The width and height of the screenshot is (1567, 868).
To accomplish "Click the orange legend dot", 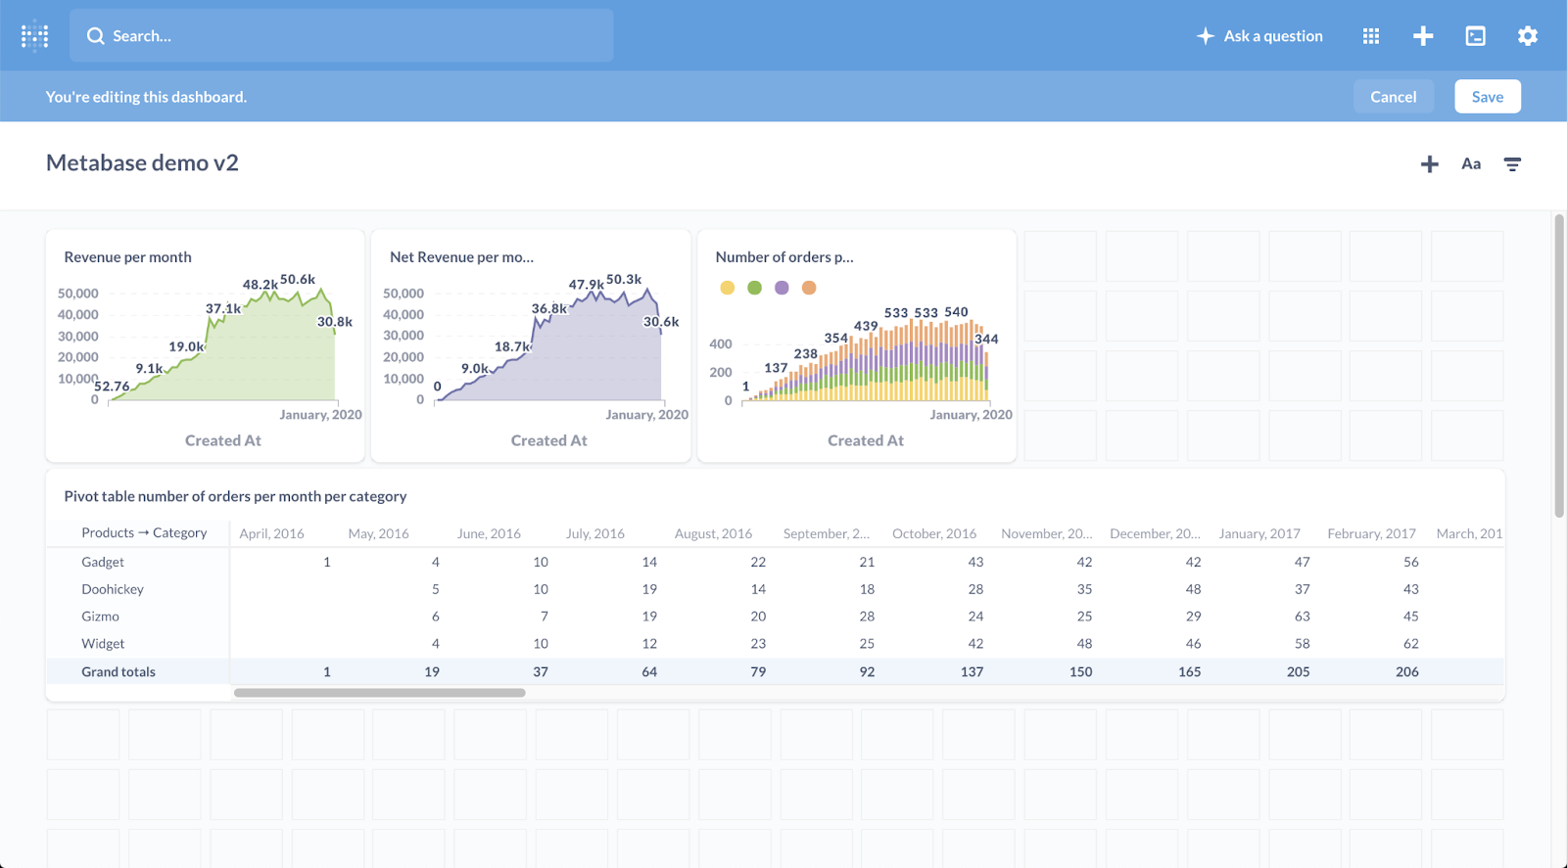I will (x=809, y=288).
